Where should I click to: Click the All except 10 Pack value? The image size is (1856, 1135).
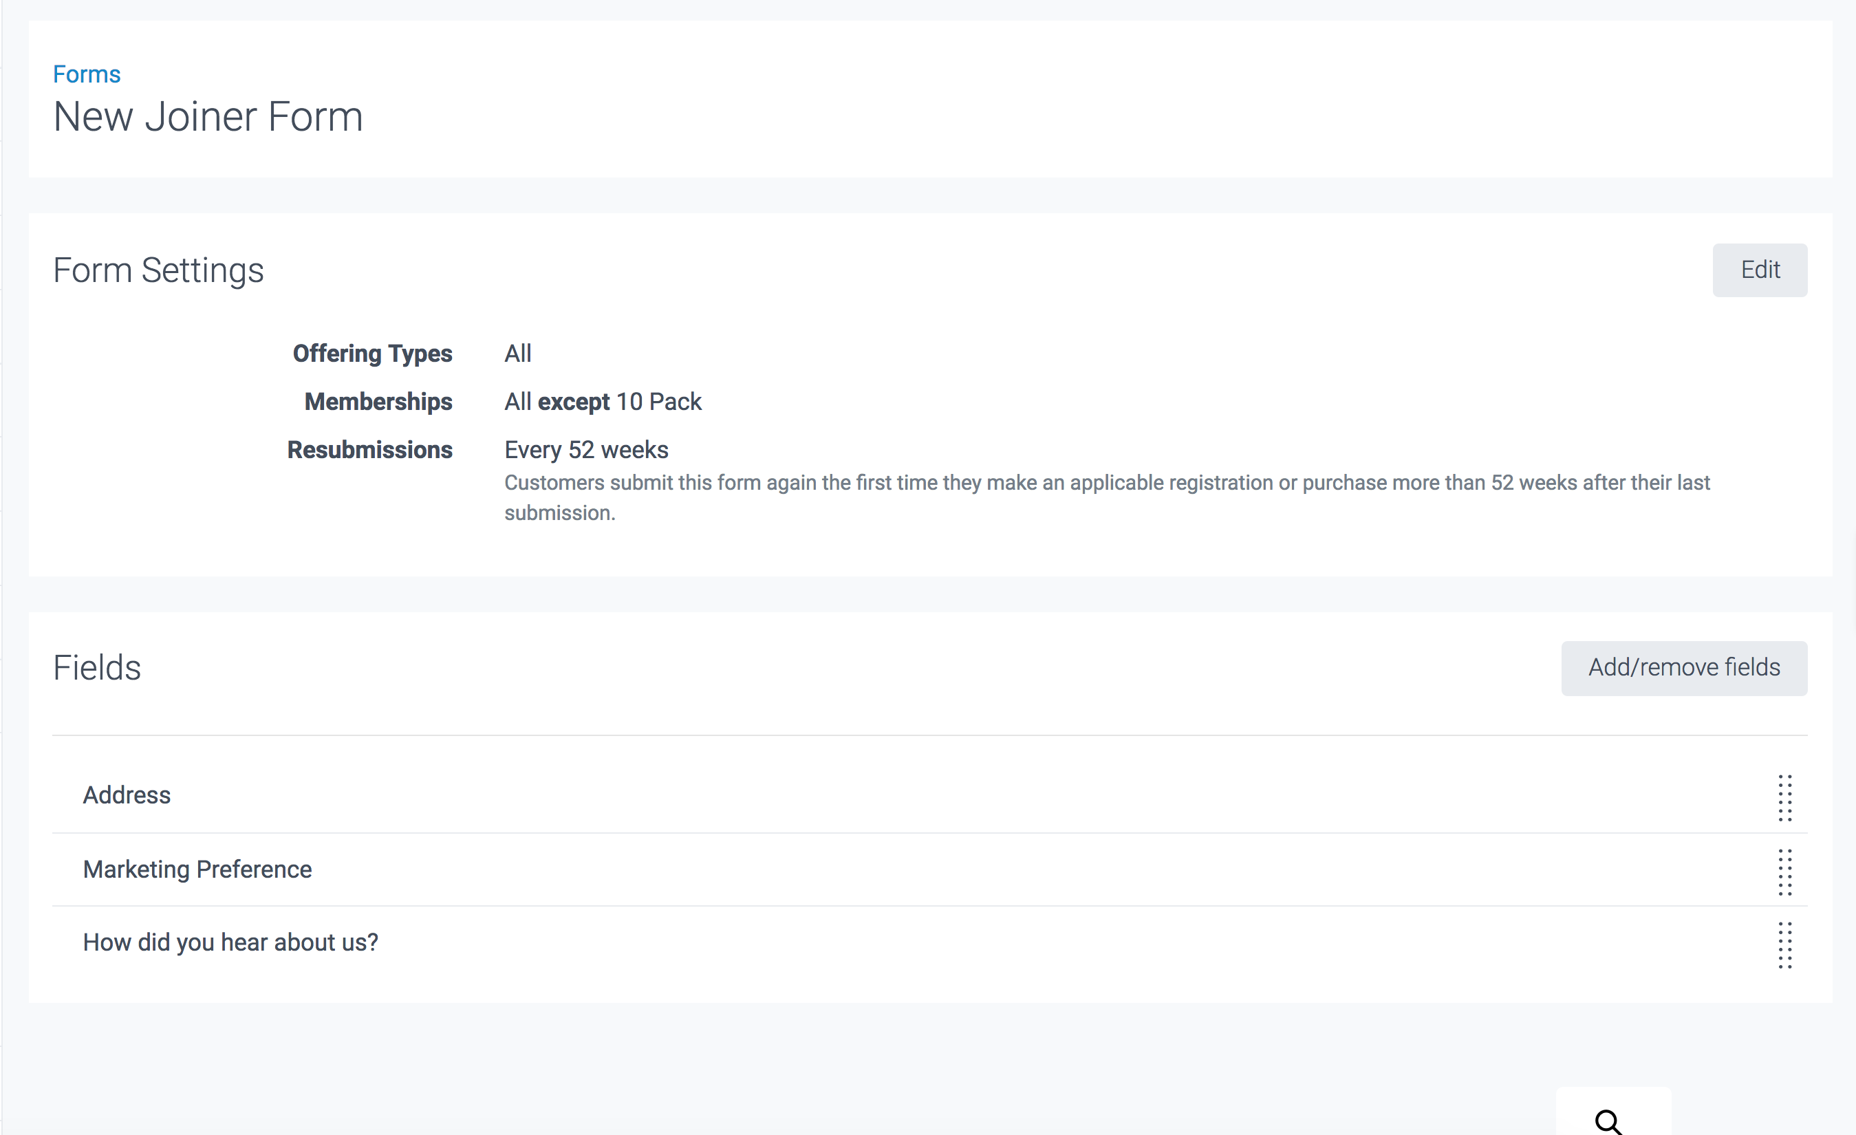point(603,402)
